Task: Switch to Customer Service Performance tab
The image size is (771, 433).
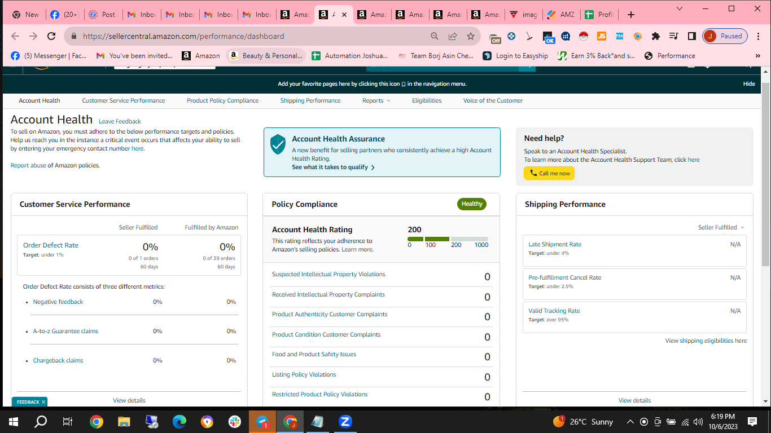Action: [124, 100]
